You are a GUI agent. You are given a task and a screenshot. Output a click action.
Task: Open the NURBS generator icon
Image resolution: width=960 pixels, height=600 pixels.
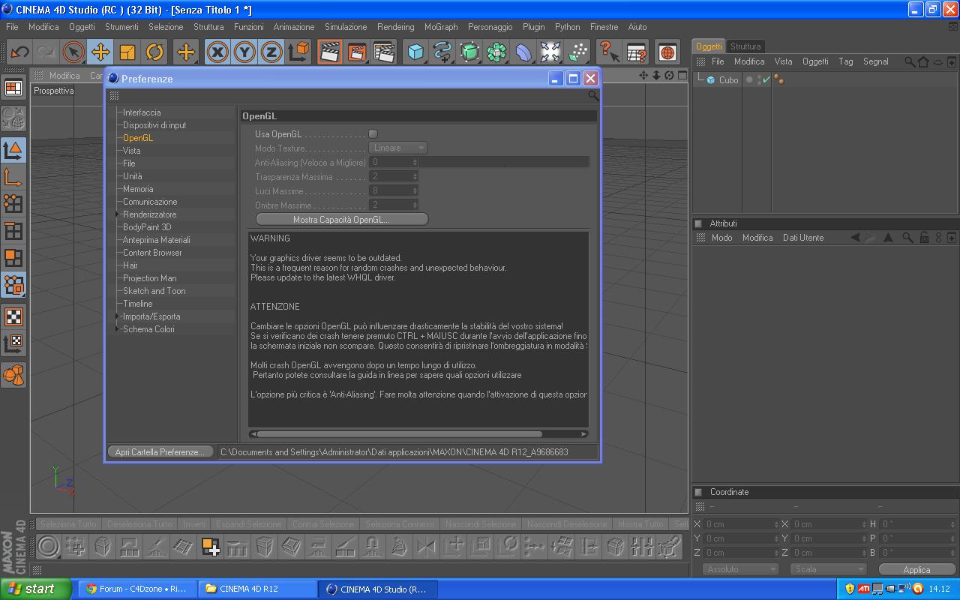[469, 52]
